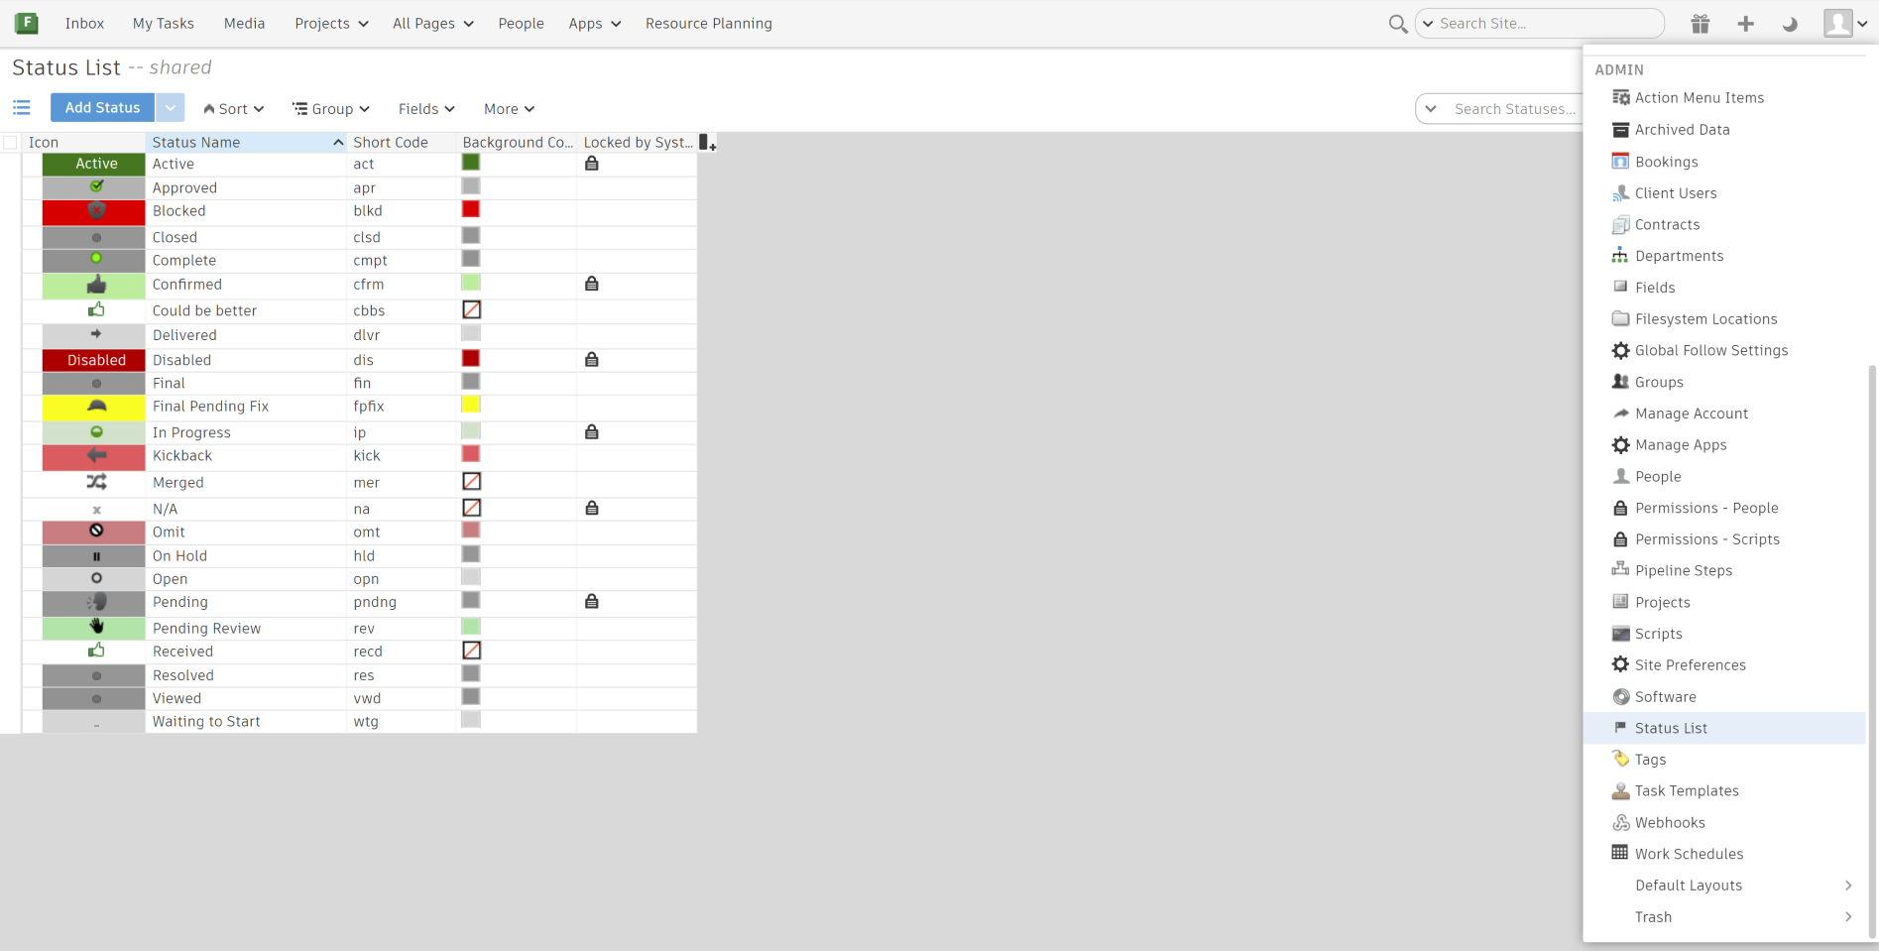Screen dimensions: 1879x951
Task: Click the add column icon in header
Action: point(707,143)
